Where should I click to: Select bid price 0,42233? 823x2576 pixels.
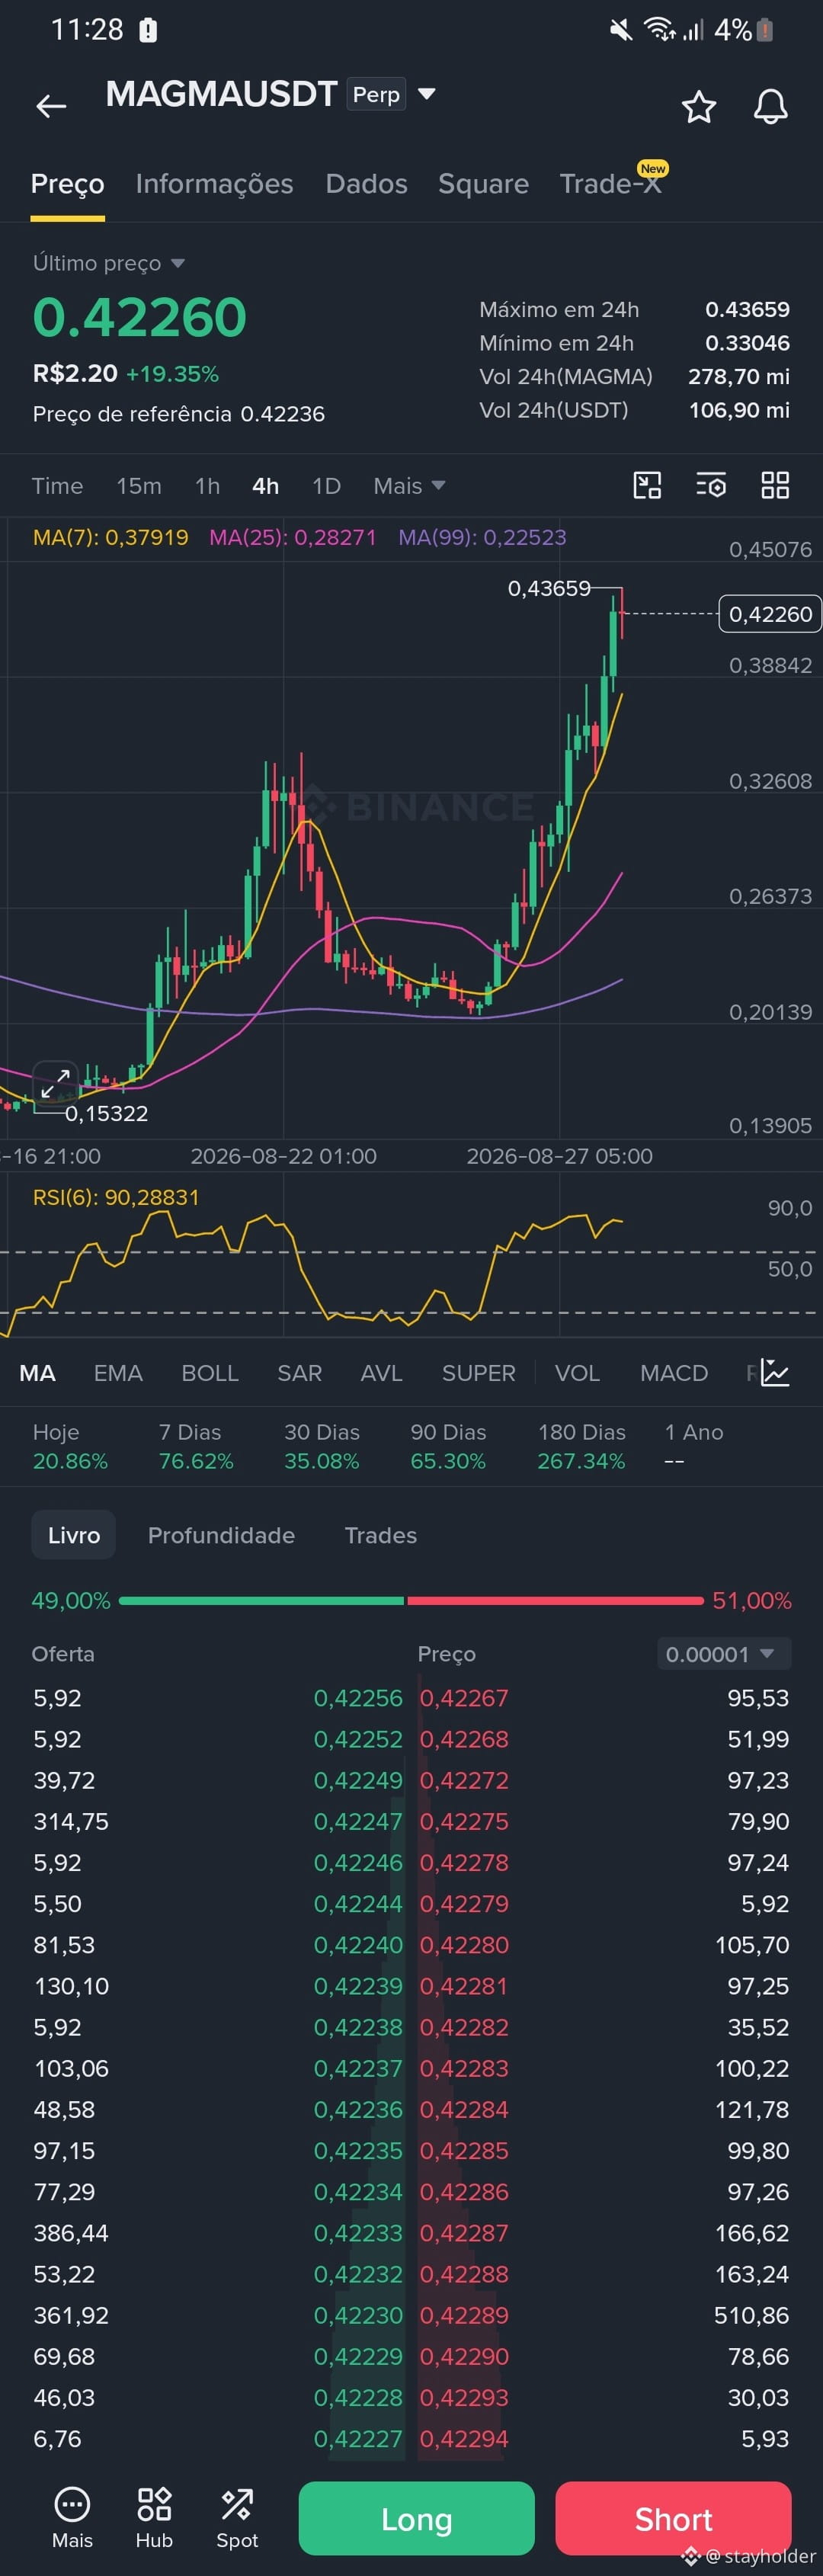(x=358, y=2233)
